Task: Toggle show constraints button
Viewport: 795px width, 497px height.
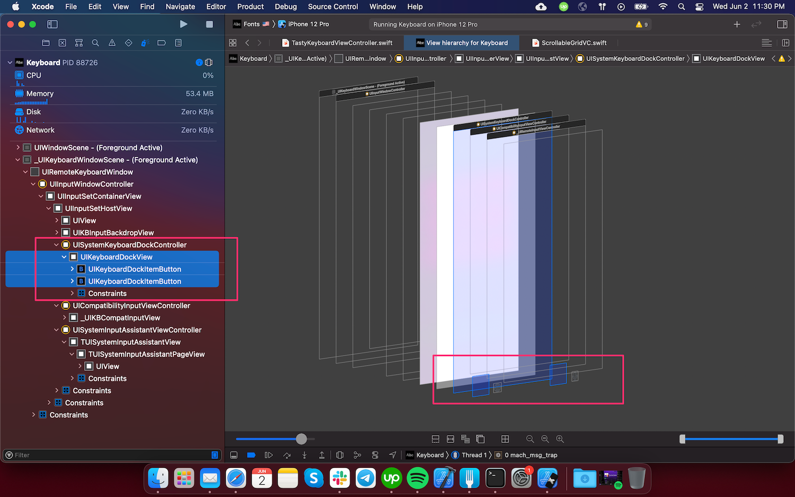Action: (450, 439)
